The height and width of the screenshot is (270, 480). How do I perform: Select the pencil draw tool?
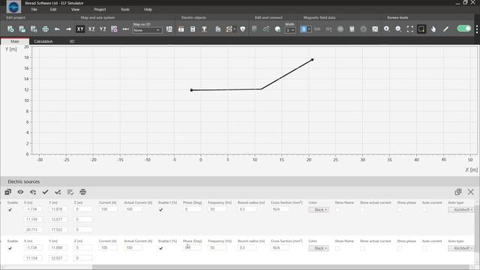coord(445,29)
